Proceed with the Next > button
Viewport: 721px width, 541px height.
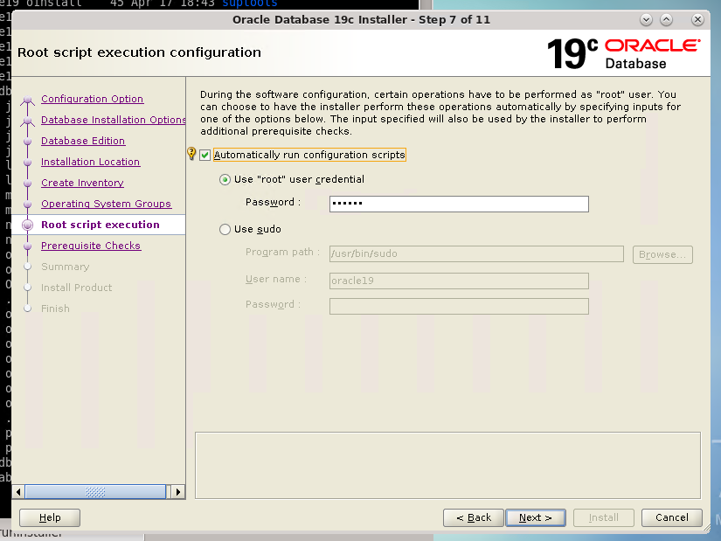click(535, 517)
